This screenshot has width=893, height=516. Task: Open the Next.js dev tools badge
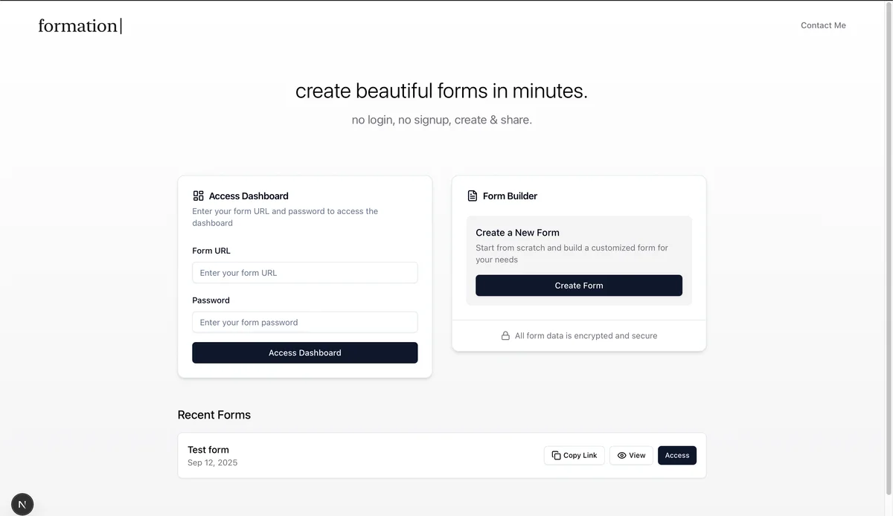tap(22, 504)
